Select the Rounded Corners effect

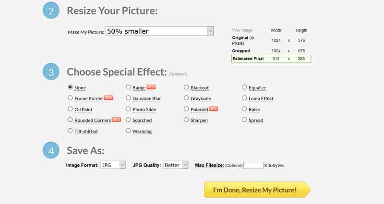[x=71, y=120]
